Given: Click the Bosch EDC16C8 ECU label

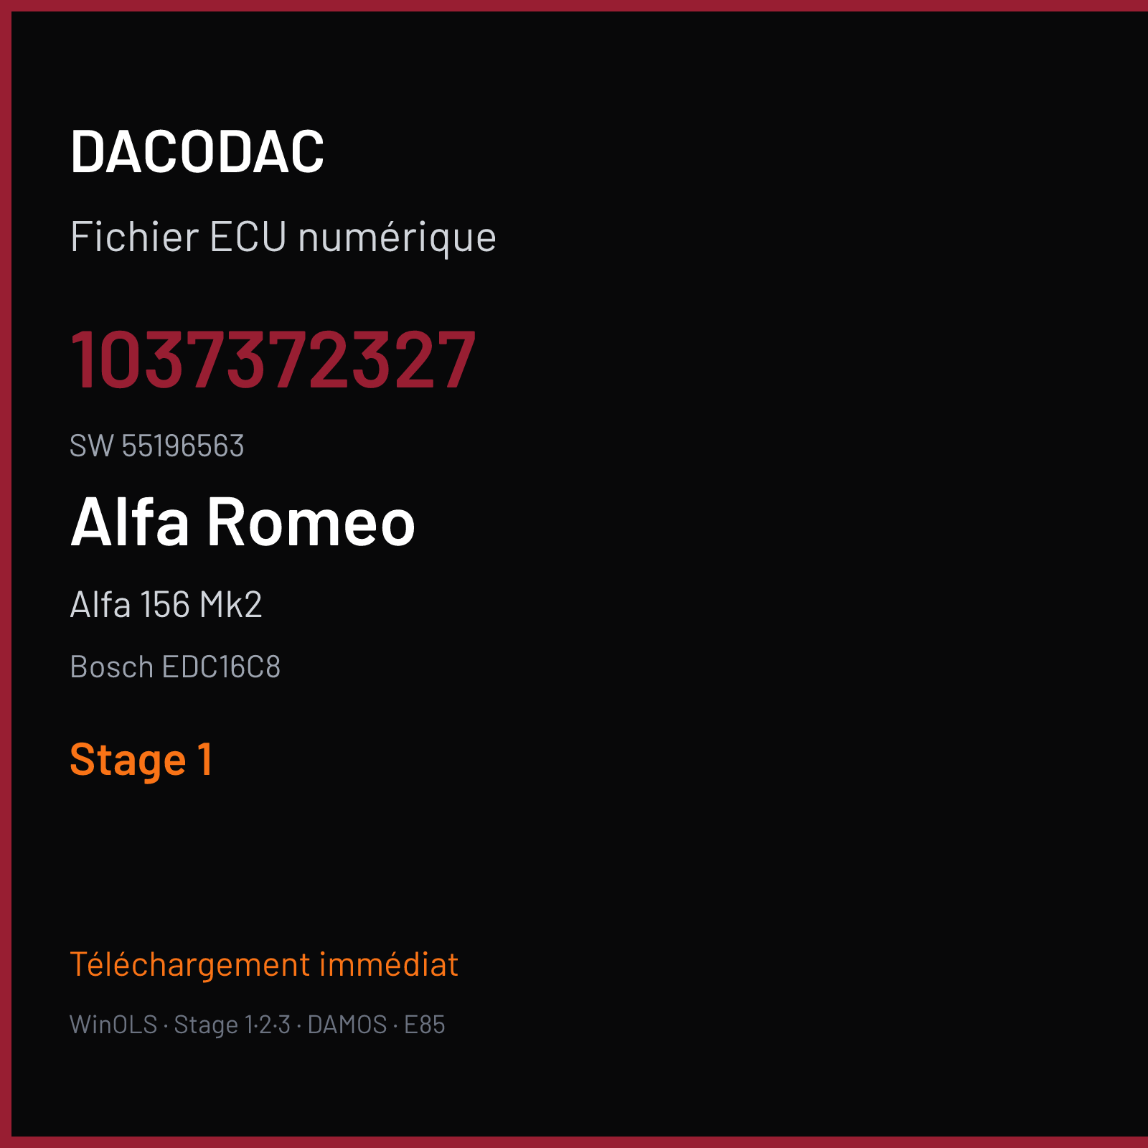Looking at the screenshot, I should (x=175, y=667).
